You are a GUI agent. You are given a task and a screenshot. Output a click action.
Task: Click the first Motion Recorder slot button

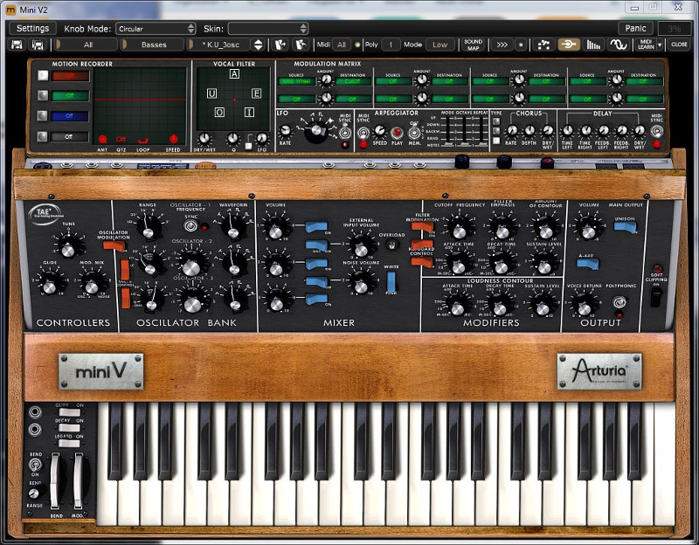(x=42, y=75)
